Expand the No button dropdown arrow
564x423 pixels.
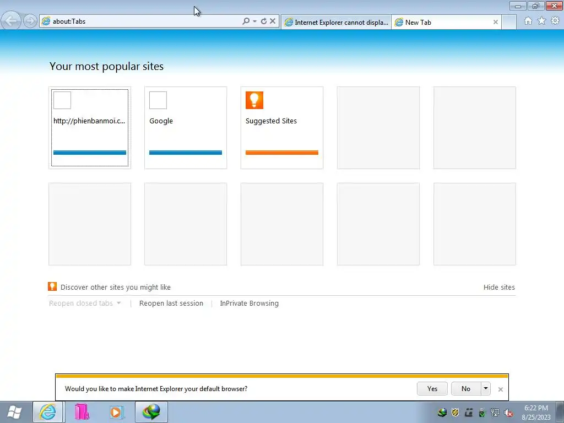pyautogui.click(x=486, y=388)
